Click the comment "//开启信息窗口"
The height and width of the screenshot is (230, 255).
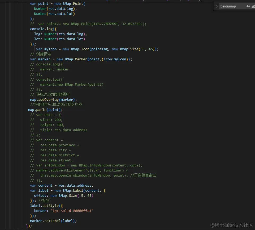[143, 175]
